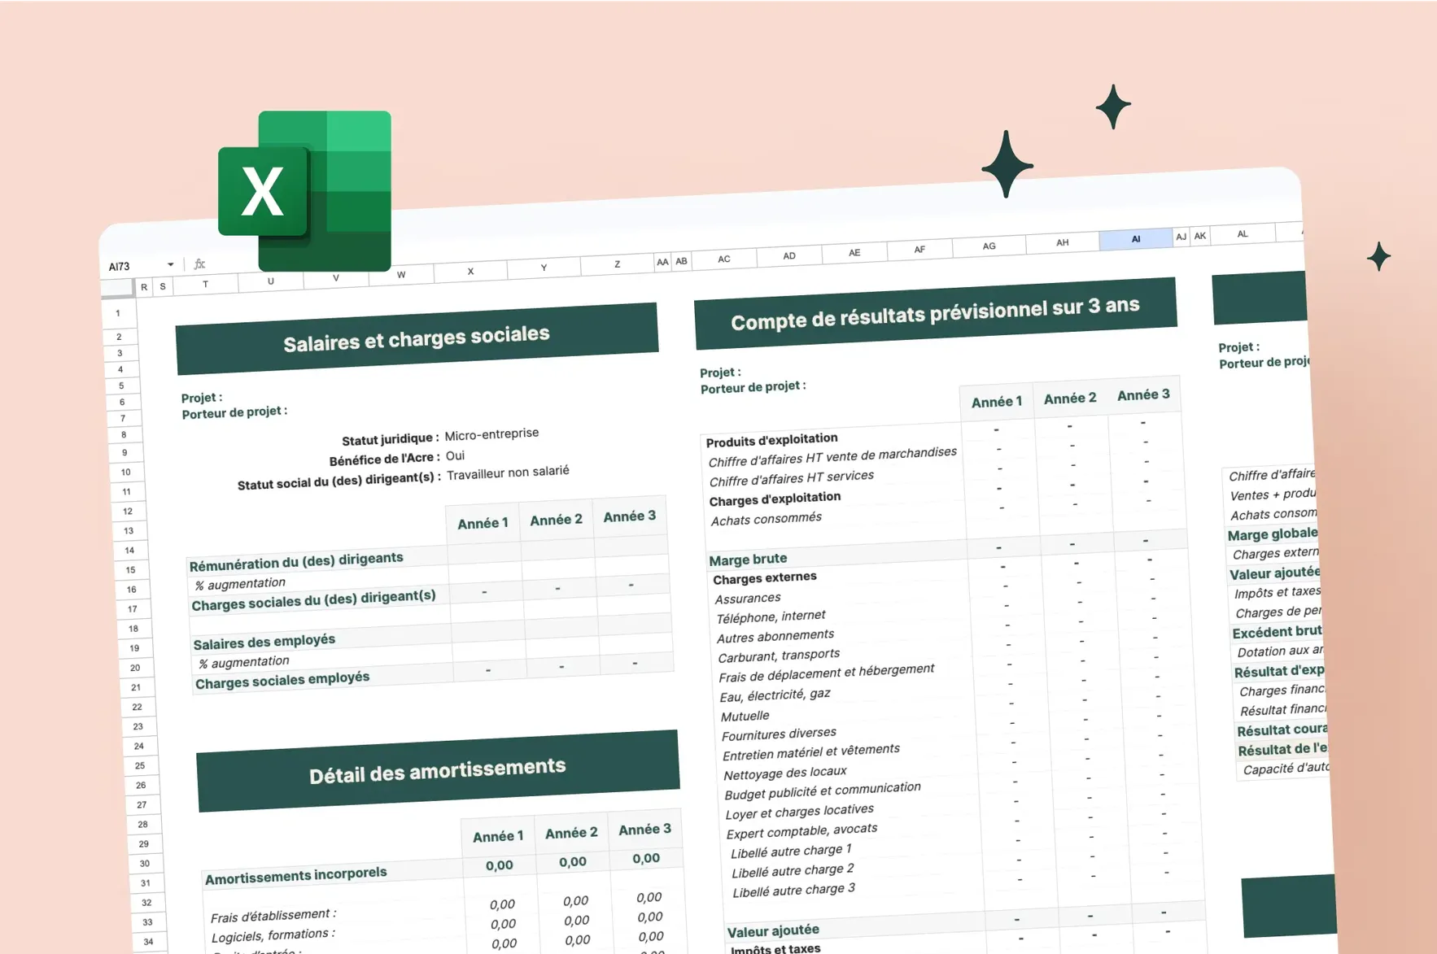Click the Compte de résultats prévisionnel title

pyautogui.click(x=935, y=314)
